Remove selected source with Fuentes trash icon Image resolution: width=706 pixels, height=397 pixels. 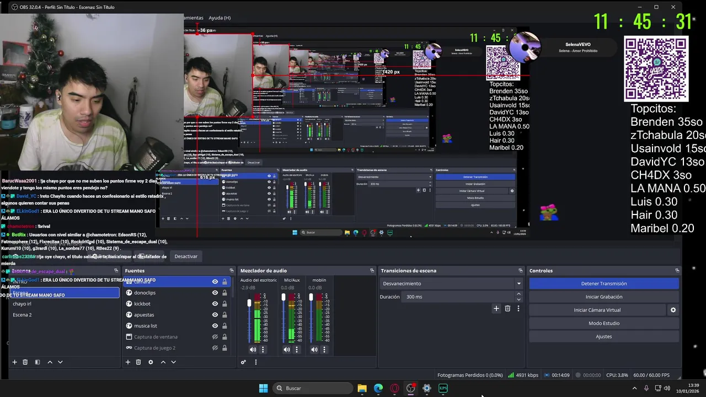pos(138,362)
